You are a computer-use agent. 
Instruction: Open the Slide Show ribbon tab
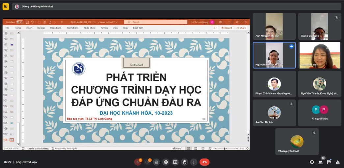pyautogui.click(x=90, y=28)
